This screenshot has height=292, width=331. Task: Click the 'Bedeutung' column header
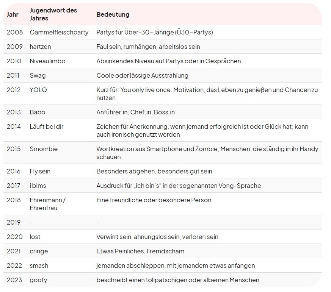[x=113, y=14]
